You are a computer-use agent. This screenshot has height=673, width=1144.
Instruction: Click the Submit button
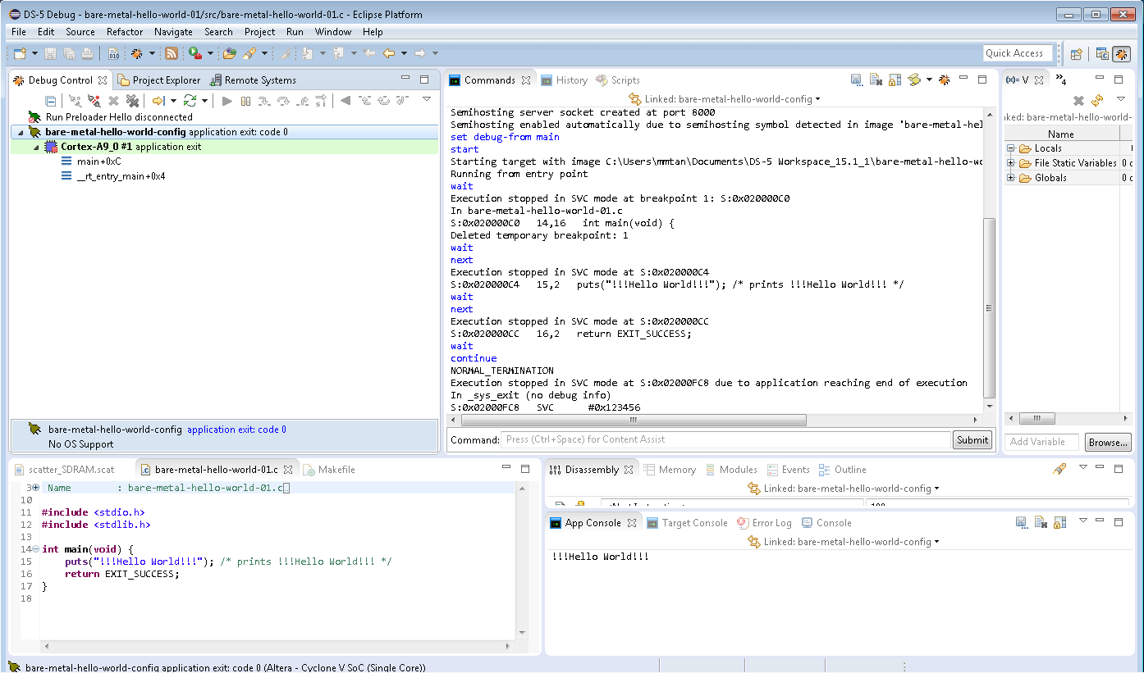[x=972, y=440]
